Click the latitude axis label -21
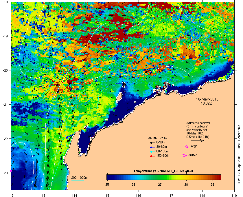The height and width of the screenshot is (197, 243). [5, 105]
